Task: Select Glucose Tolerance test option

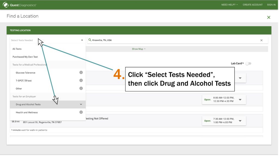Action: [x=48, y=73]
